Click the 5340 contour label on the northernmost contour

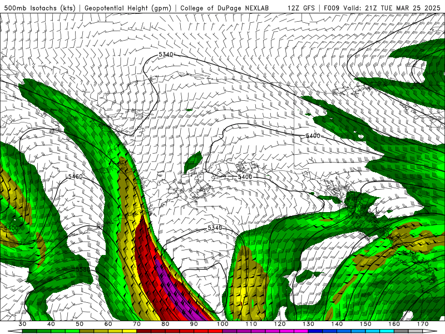[x=165, y=54]
